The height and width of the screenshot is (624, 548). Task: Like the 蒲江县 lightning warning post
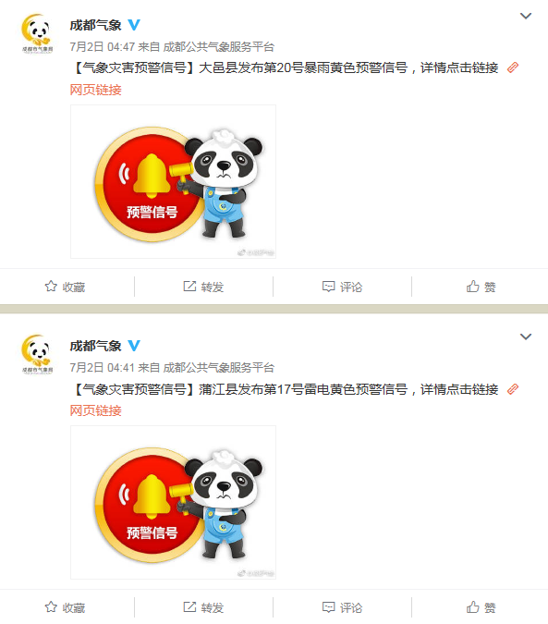(x=481, y=607)
